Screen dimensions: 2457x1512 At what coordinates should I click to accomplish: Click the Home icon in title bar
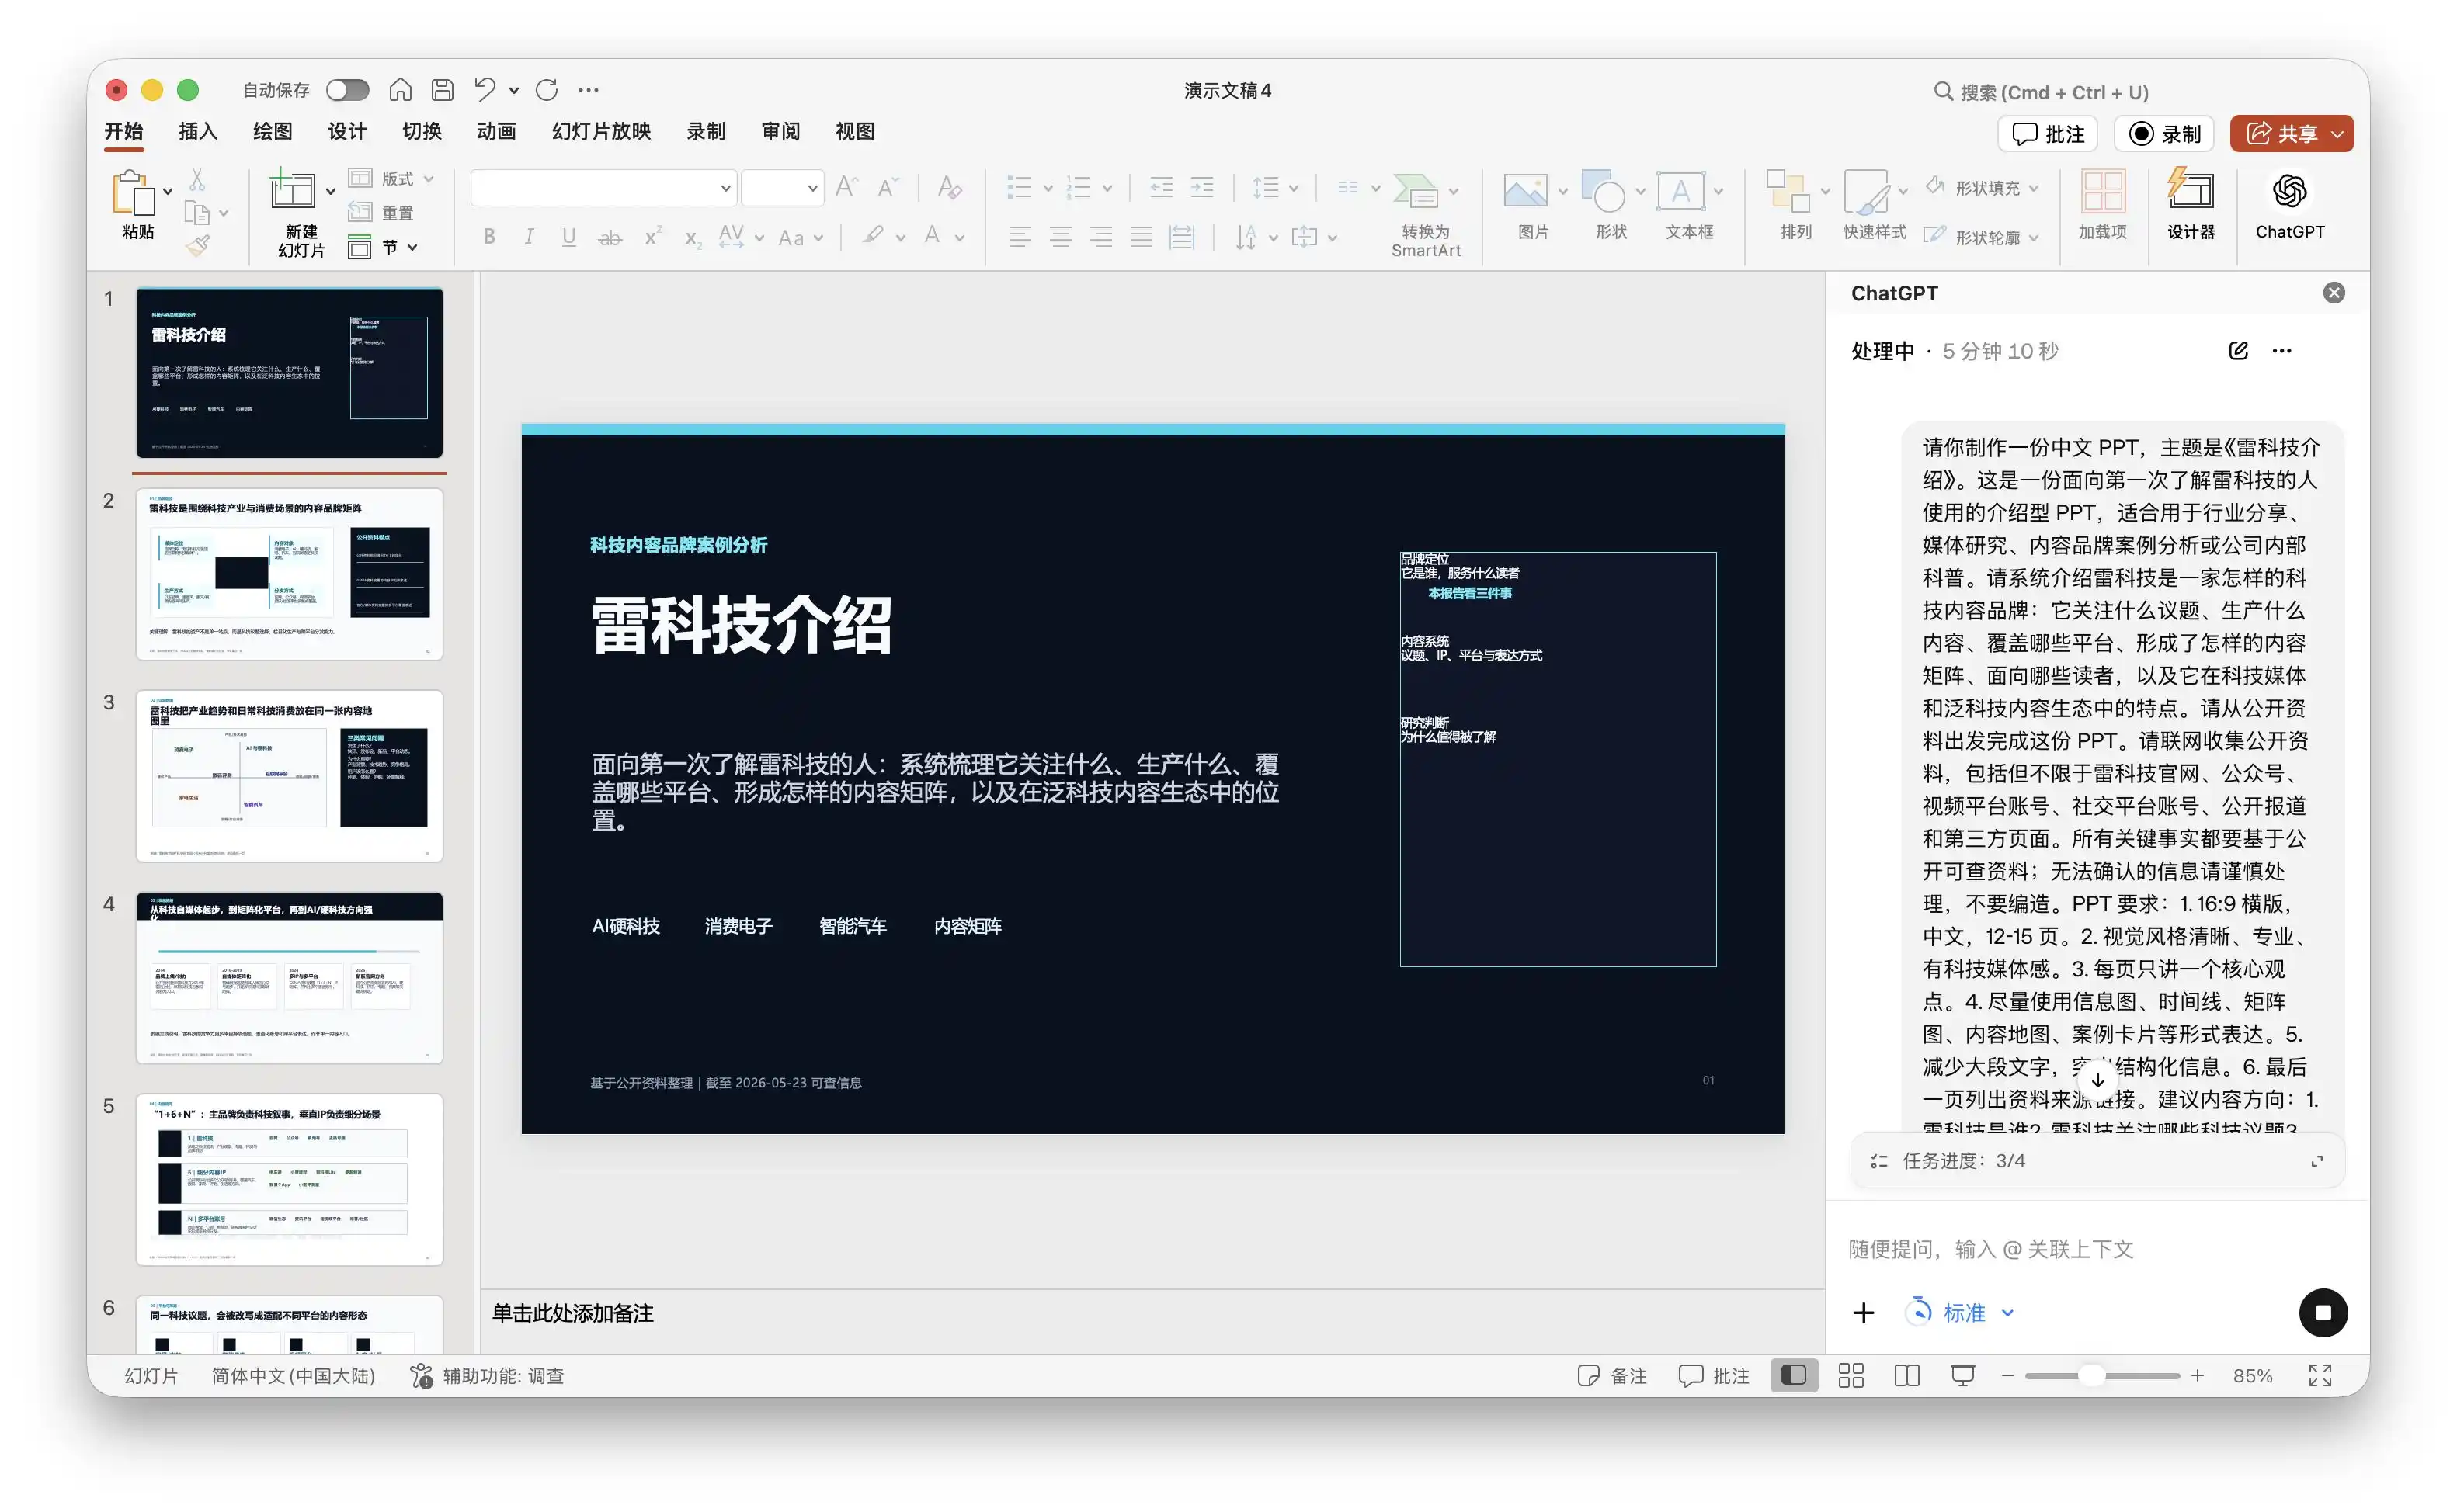[x=400, y=90]
